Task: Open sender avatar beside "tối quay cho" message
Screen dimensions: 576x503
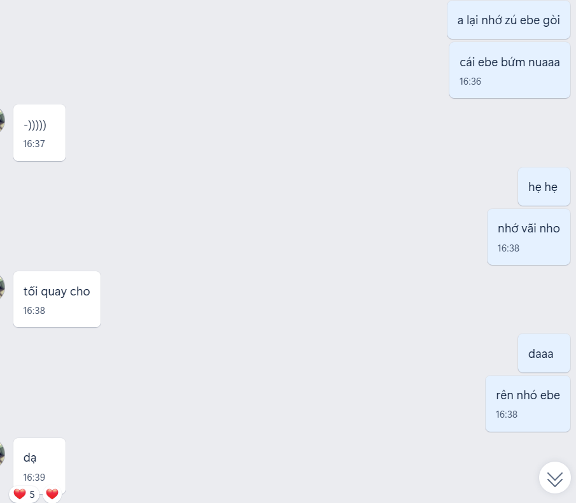Action: [x=2, y=287]
